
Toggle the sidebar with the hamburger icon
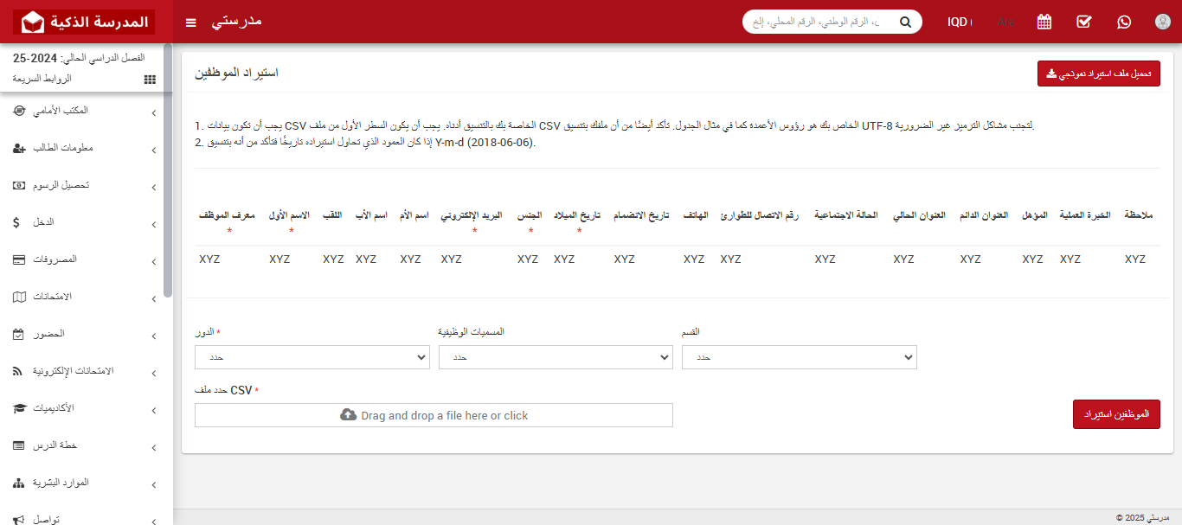pos(190,22)
